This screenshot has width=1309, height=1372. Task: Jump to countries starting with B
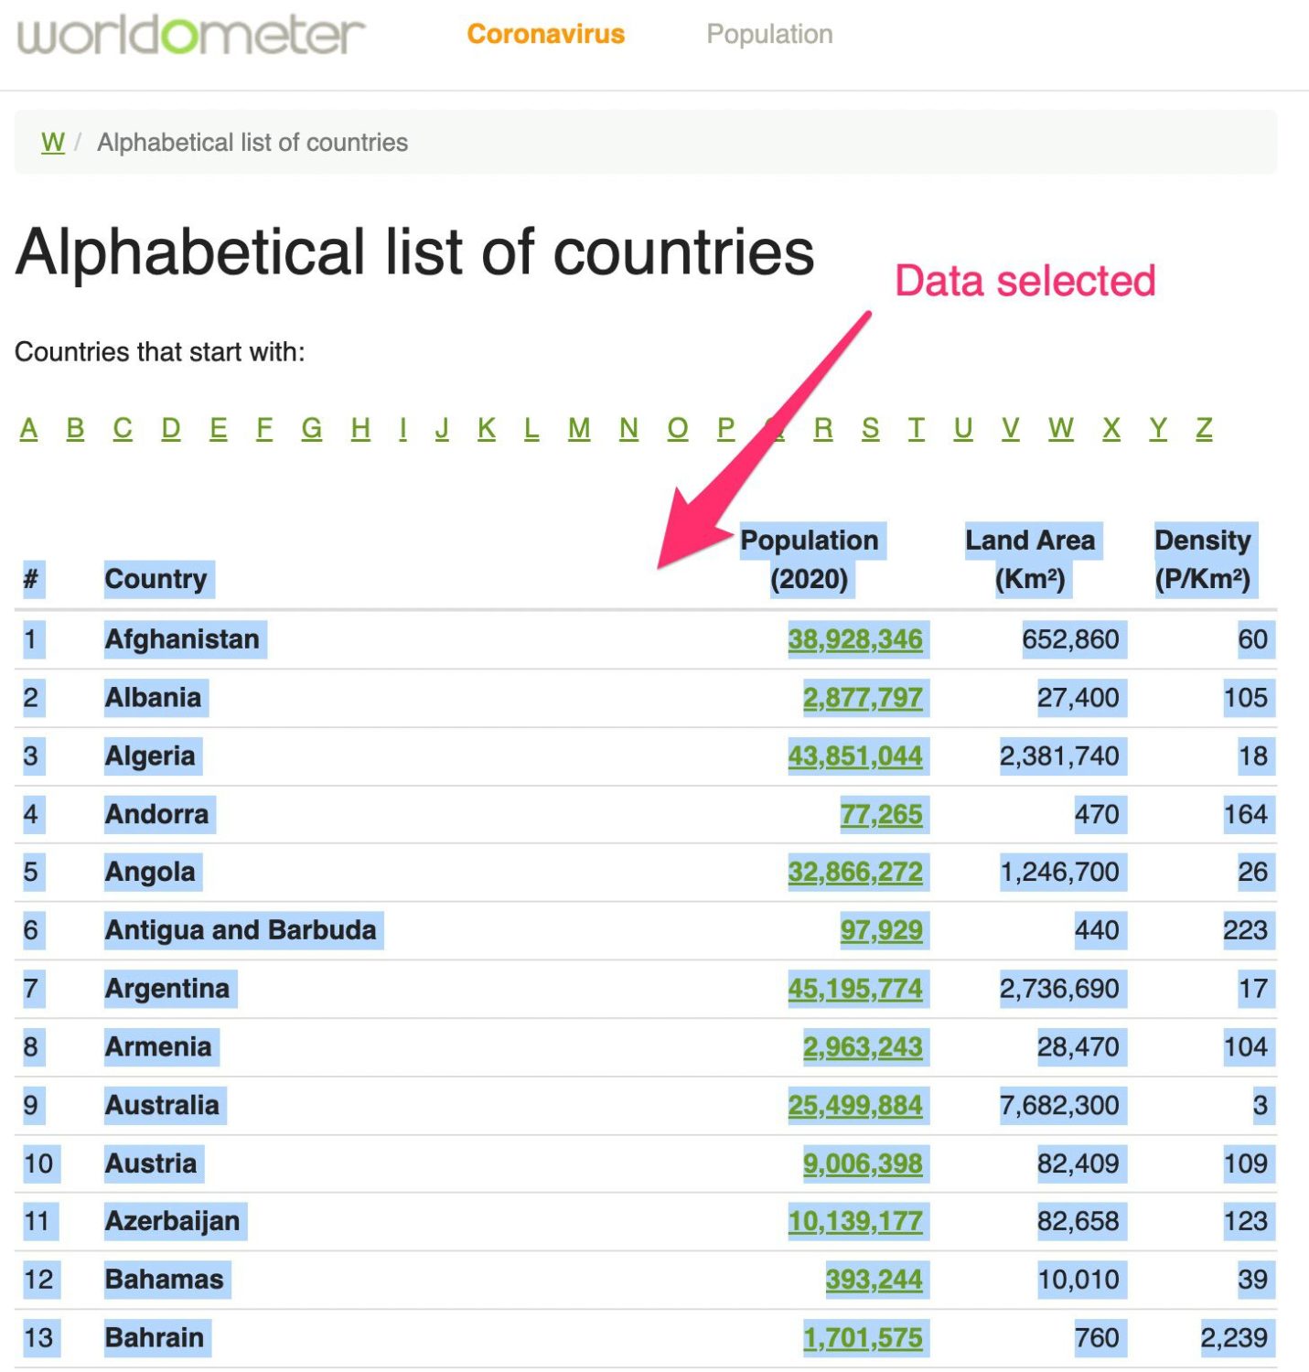(x=75, y=428)
